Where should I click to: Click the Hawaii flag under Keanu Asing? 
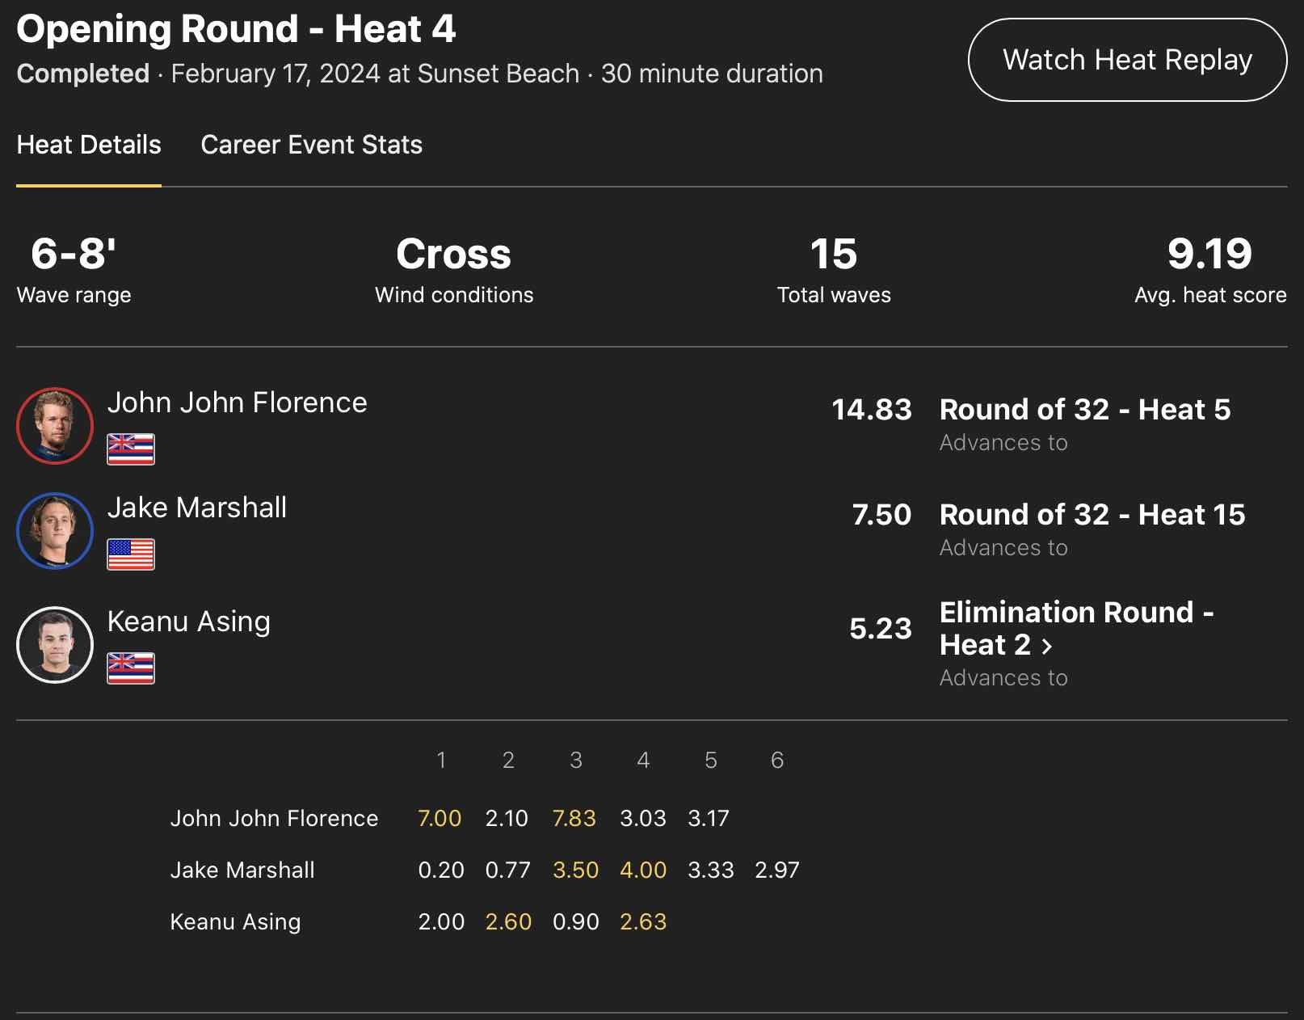(x=131, y=668)
